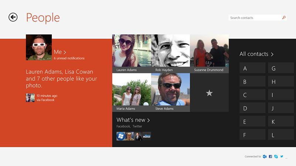Screen dimensions: 296x166
Task: Click the People page title
Action: tap(43, 18)
